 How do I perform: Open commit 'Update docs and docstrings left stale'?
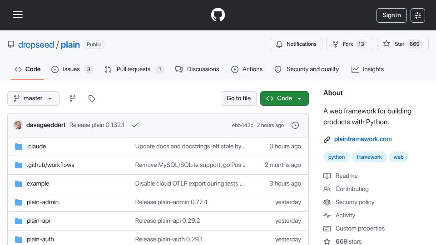(190, 147)
